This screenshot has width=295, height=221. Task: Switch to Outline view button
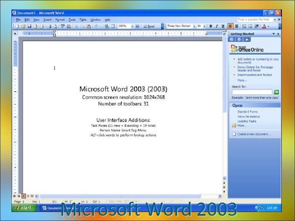28,196
